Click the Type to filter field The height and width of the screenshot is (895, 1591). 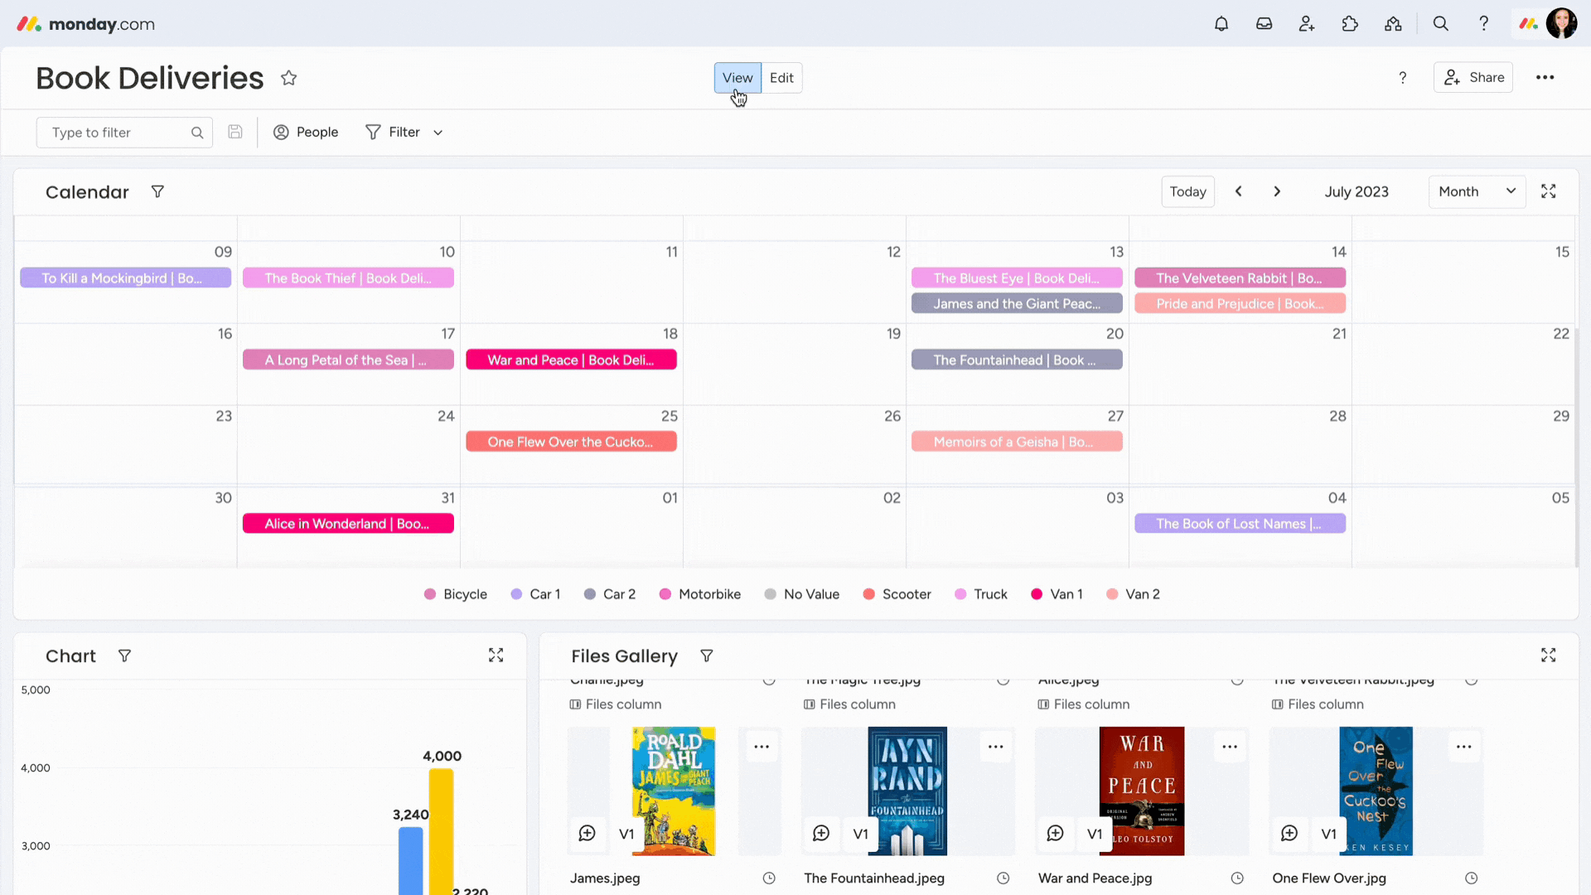point(124,133)
